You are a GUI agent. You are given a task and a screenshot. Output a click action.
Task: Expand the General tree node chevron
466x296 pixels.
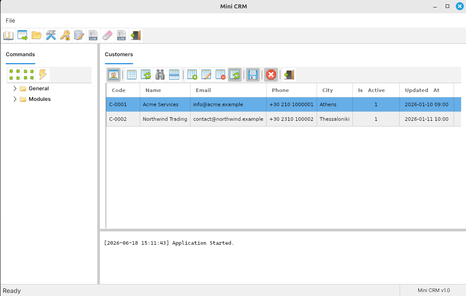(15, 88)
